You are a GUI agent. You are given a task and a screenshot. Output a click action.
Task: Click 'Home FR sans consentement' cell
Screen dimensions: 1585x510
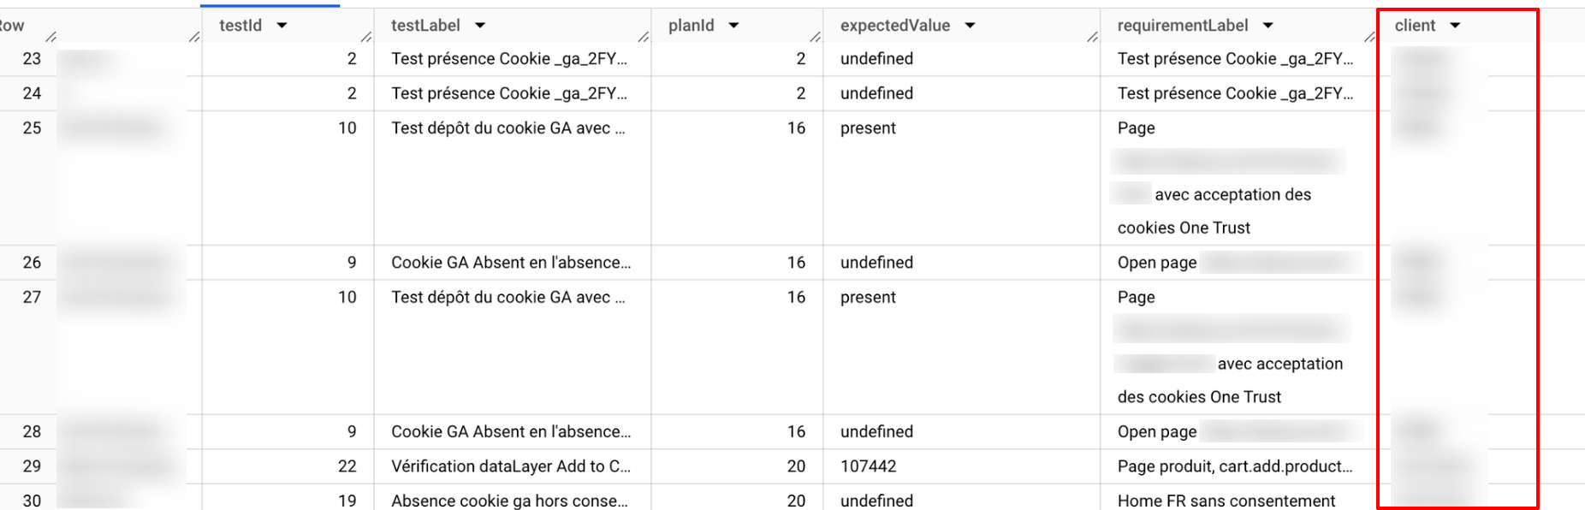[x=1226, y=501]
